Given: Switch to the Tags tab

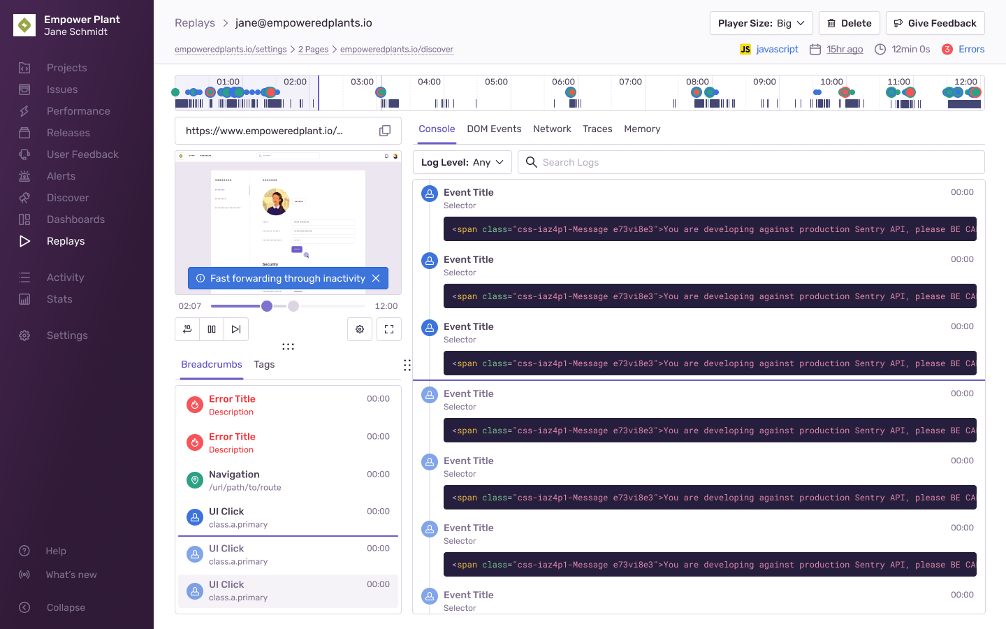Looking at the screenshot, I should pyautogui.click(x=264, y=365).
